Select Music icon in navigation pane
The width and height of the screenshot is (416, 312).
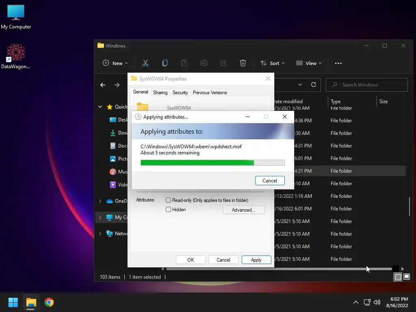point(113,172)
